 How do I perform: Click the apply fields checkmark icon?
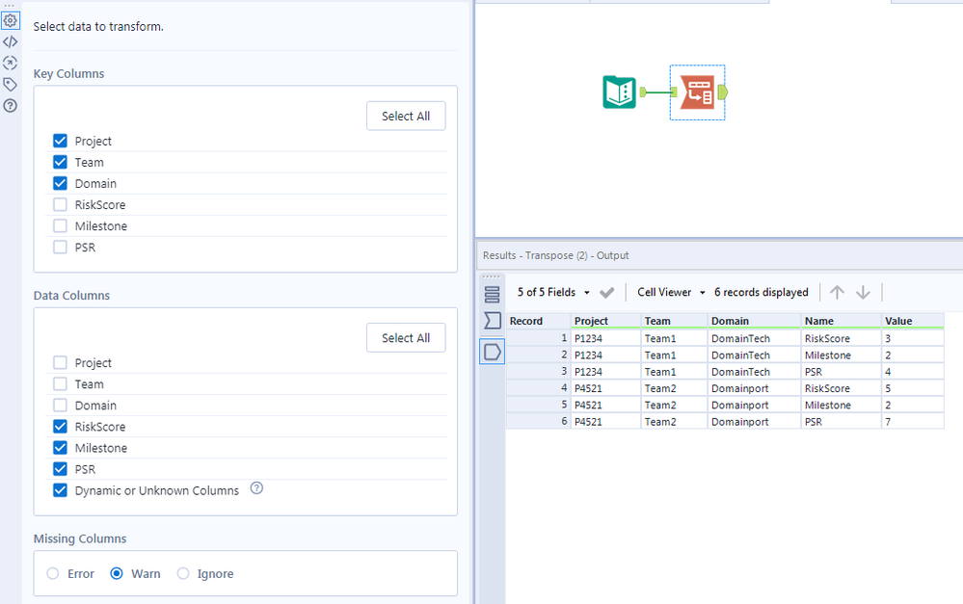click(x=606, y=293)
